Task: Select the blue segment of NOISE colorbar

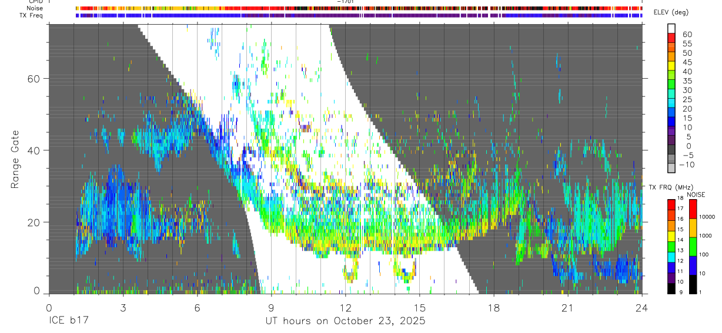Action: pyautogui.click(x=693, y=265)
